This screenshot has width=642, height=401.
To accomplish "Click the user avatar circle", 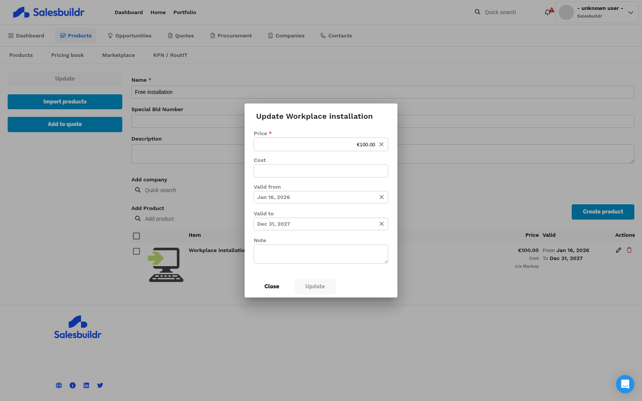I will click(566, 12).
